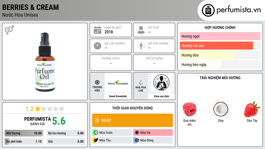Click the unisex gender symbol icon

9,30
